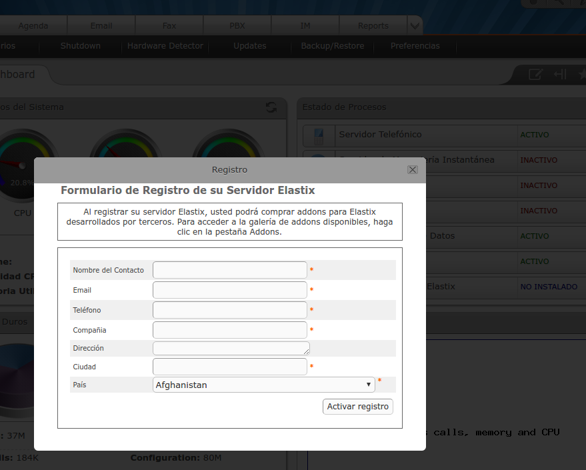Click the collapse sidebar arrow icon

point(560,75)
